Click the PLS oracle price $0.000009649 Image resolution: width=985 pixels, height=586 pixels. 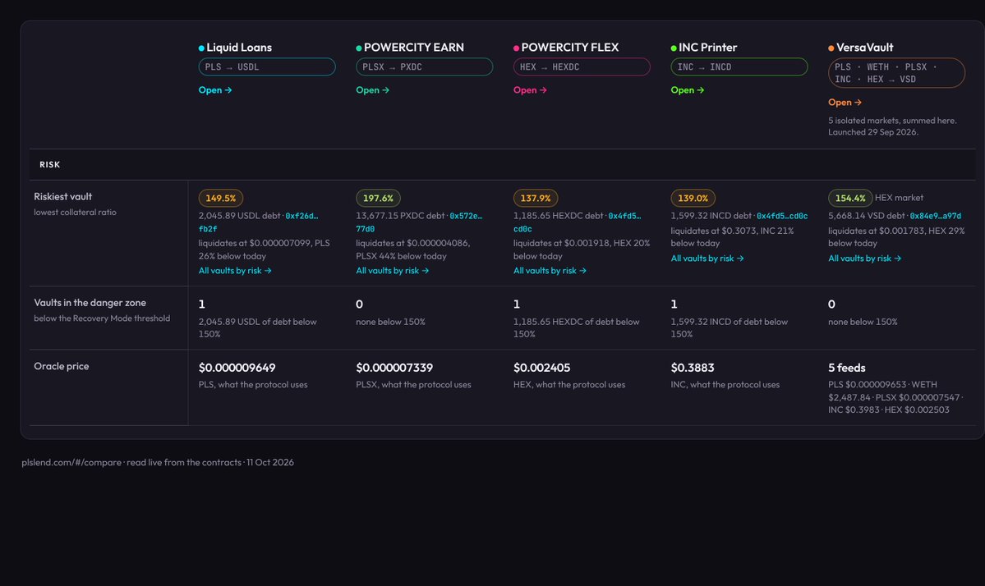[237, 368]
